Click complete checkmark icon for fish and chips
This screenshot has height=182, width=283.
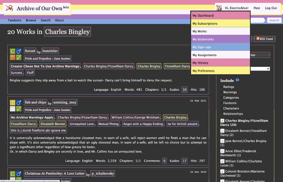tap(19, 109)
